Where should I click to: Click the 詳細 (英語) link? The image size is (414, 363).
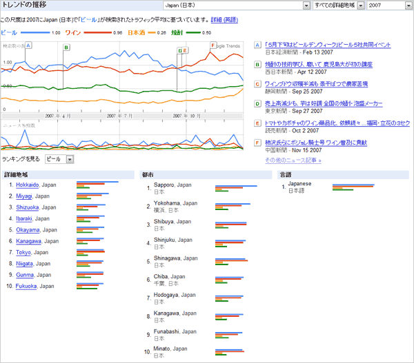[224, 20]
